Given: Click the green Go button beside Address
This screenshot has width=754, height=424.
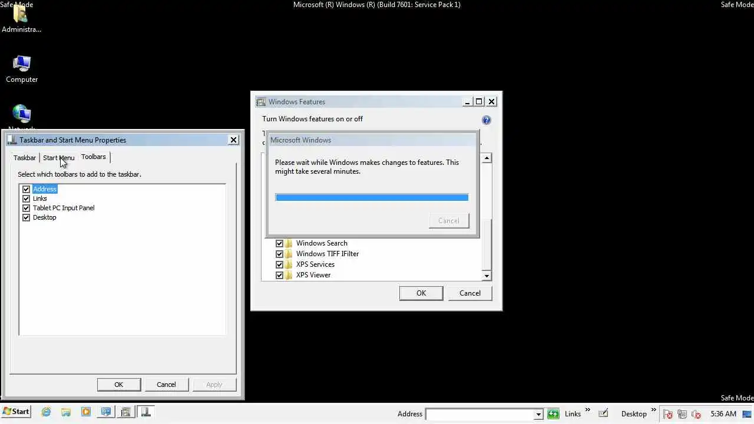Looking at the screenshot, I should (x=553, y=414).
